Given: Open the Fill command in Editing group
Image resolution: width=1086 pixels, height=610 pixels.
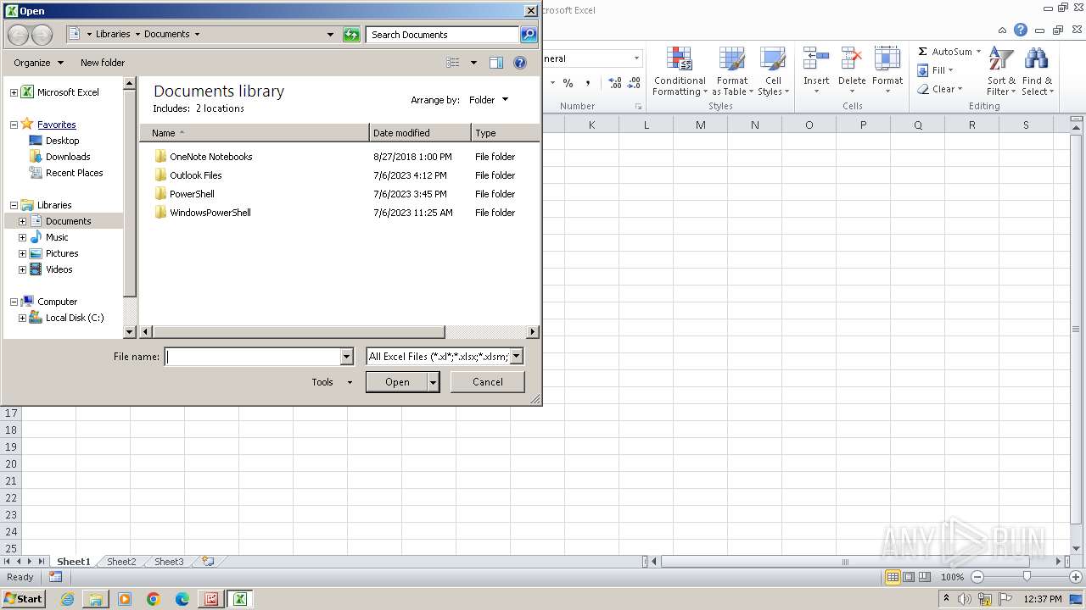Looking at the screenshot, I should click(935, 70).
